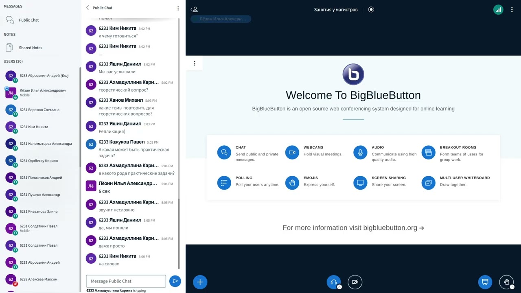Click the Multi-User Whiteboard feature icon
Image resolution: width=521 pixels, height=293 pixels.
[x=428, y=183]
